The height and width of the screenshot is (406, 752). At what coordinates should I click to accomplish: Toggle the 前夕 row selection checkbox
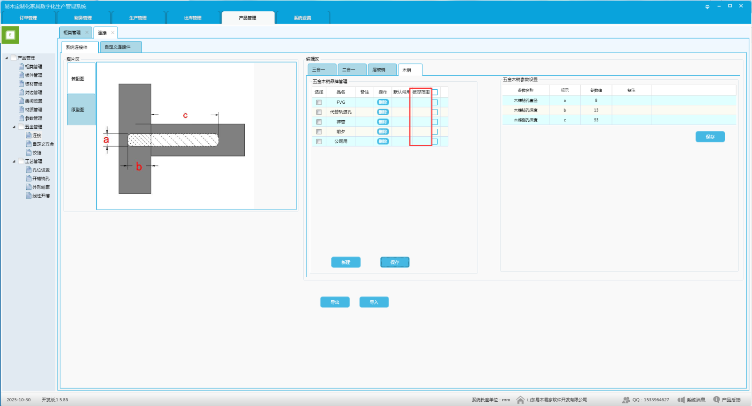tap(319, 132)
